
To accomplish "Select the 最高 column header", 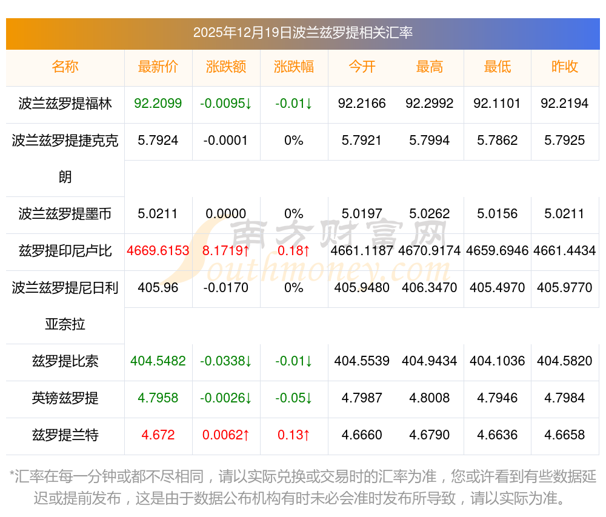I will point(430,67).
